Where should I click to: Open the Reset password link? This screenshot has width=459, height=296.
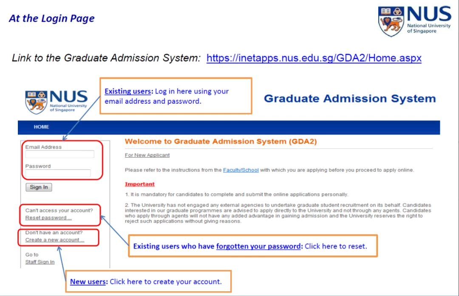(48, 218)
